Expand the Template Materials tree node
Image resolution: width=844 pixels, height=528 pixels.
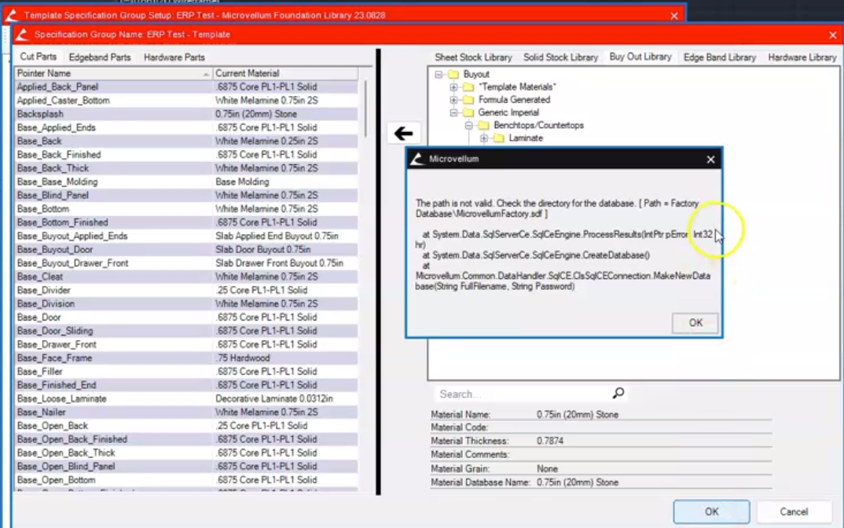tap(453, 87)
